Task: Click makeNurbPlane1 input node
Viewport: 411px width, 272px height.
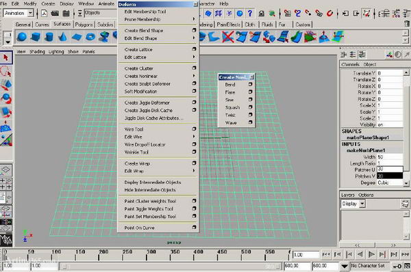Action: (x=366, y=150)
